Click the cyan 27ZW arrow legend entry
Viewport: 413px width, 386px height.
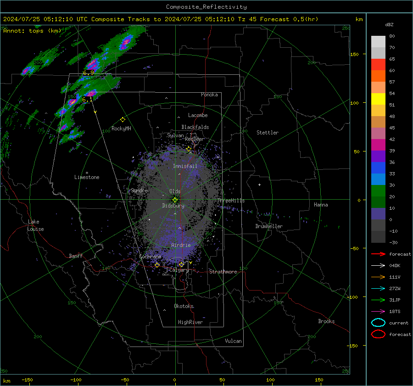(378, 289)
